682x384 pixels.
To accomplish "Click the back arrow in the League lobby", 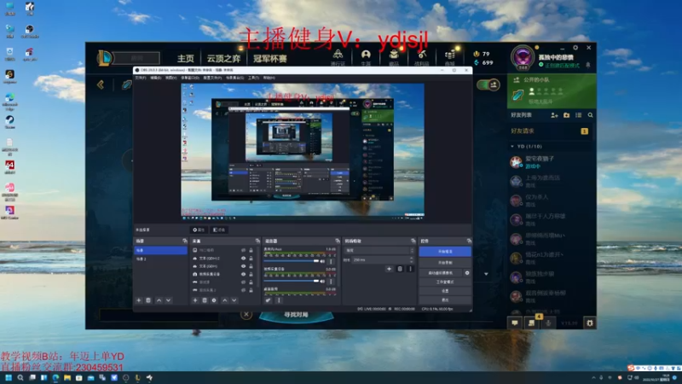I will point(101,84).
